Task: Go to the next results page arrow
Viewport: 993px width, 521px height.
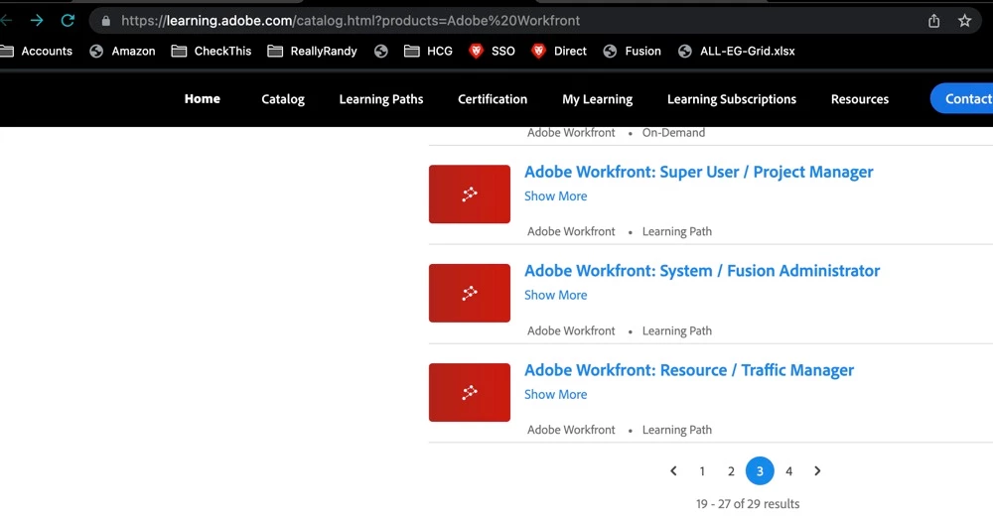Action: 817,471
